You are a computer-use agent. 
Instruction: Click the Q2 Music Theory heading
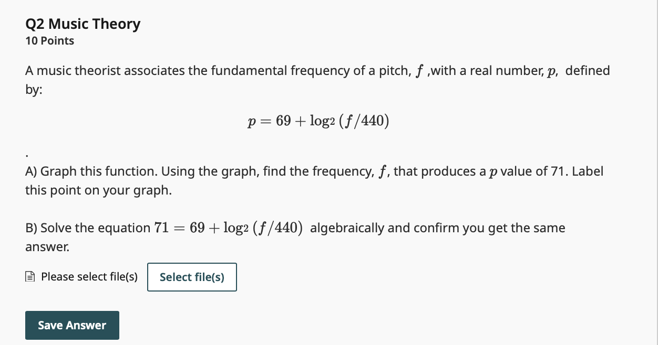(83, 24)
